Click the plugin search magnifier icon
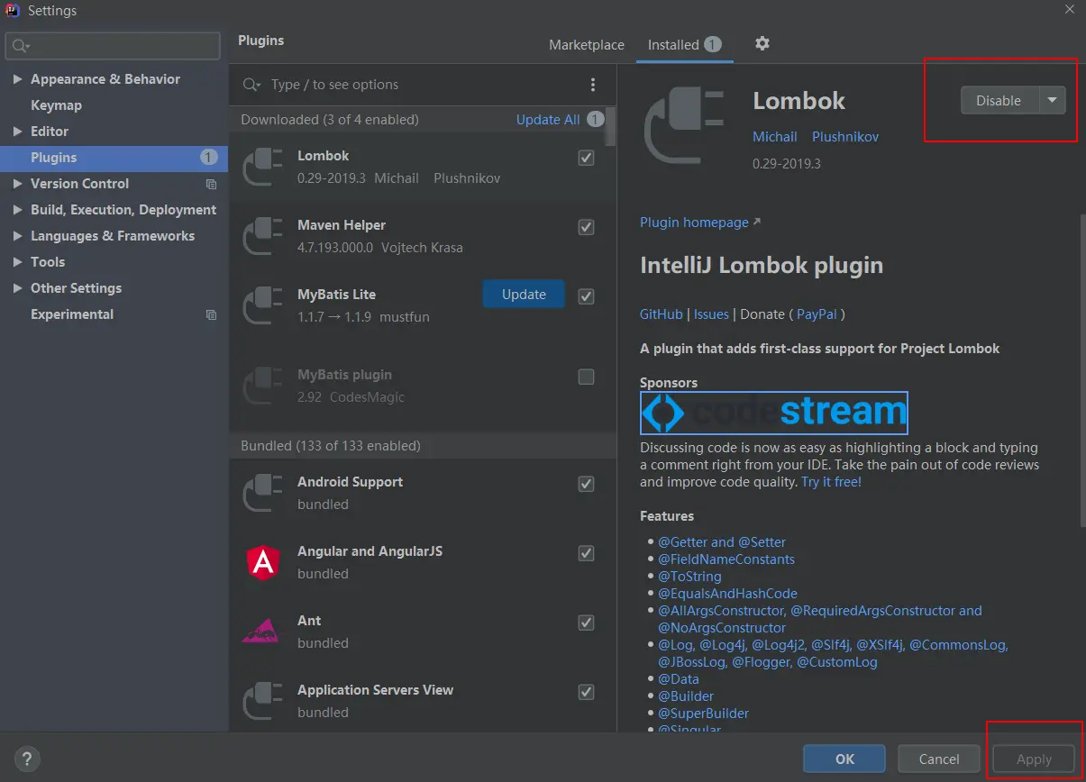This screenshot has width=1086, height=782. pyautogui.click(x=252, y=85)
